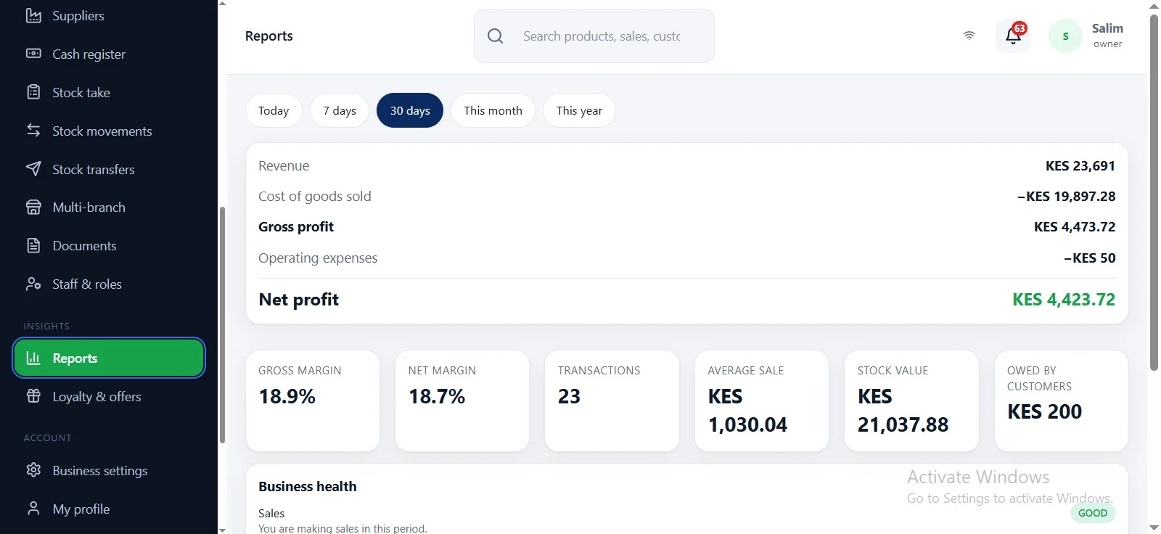Click the Stock Value card
Image resolution: width=1161 pixels, height=534 pixels.
coord(911,400)
